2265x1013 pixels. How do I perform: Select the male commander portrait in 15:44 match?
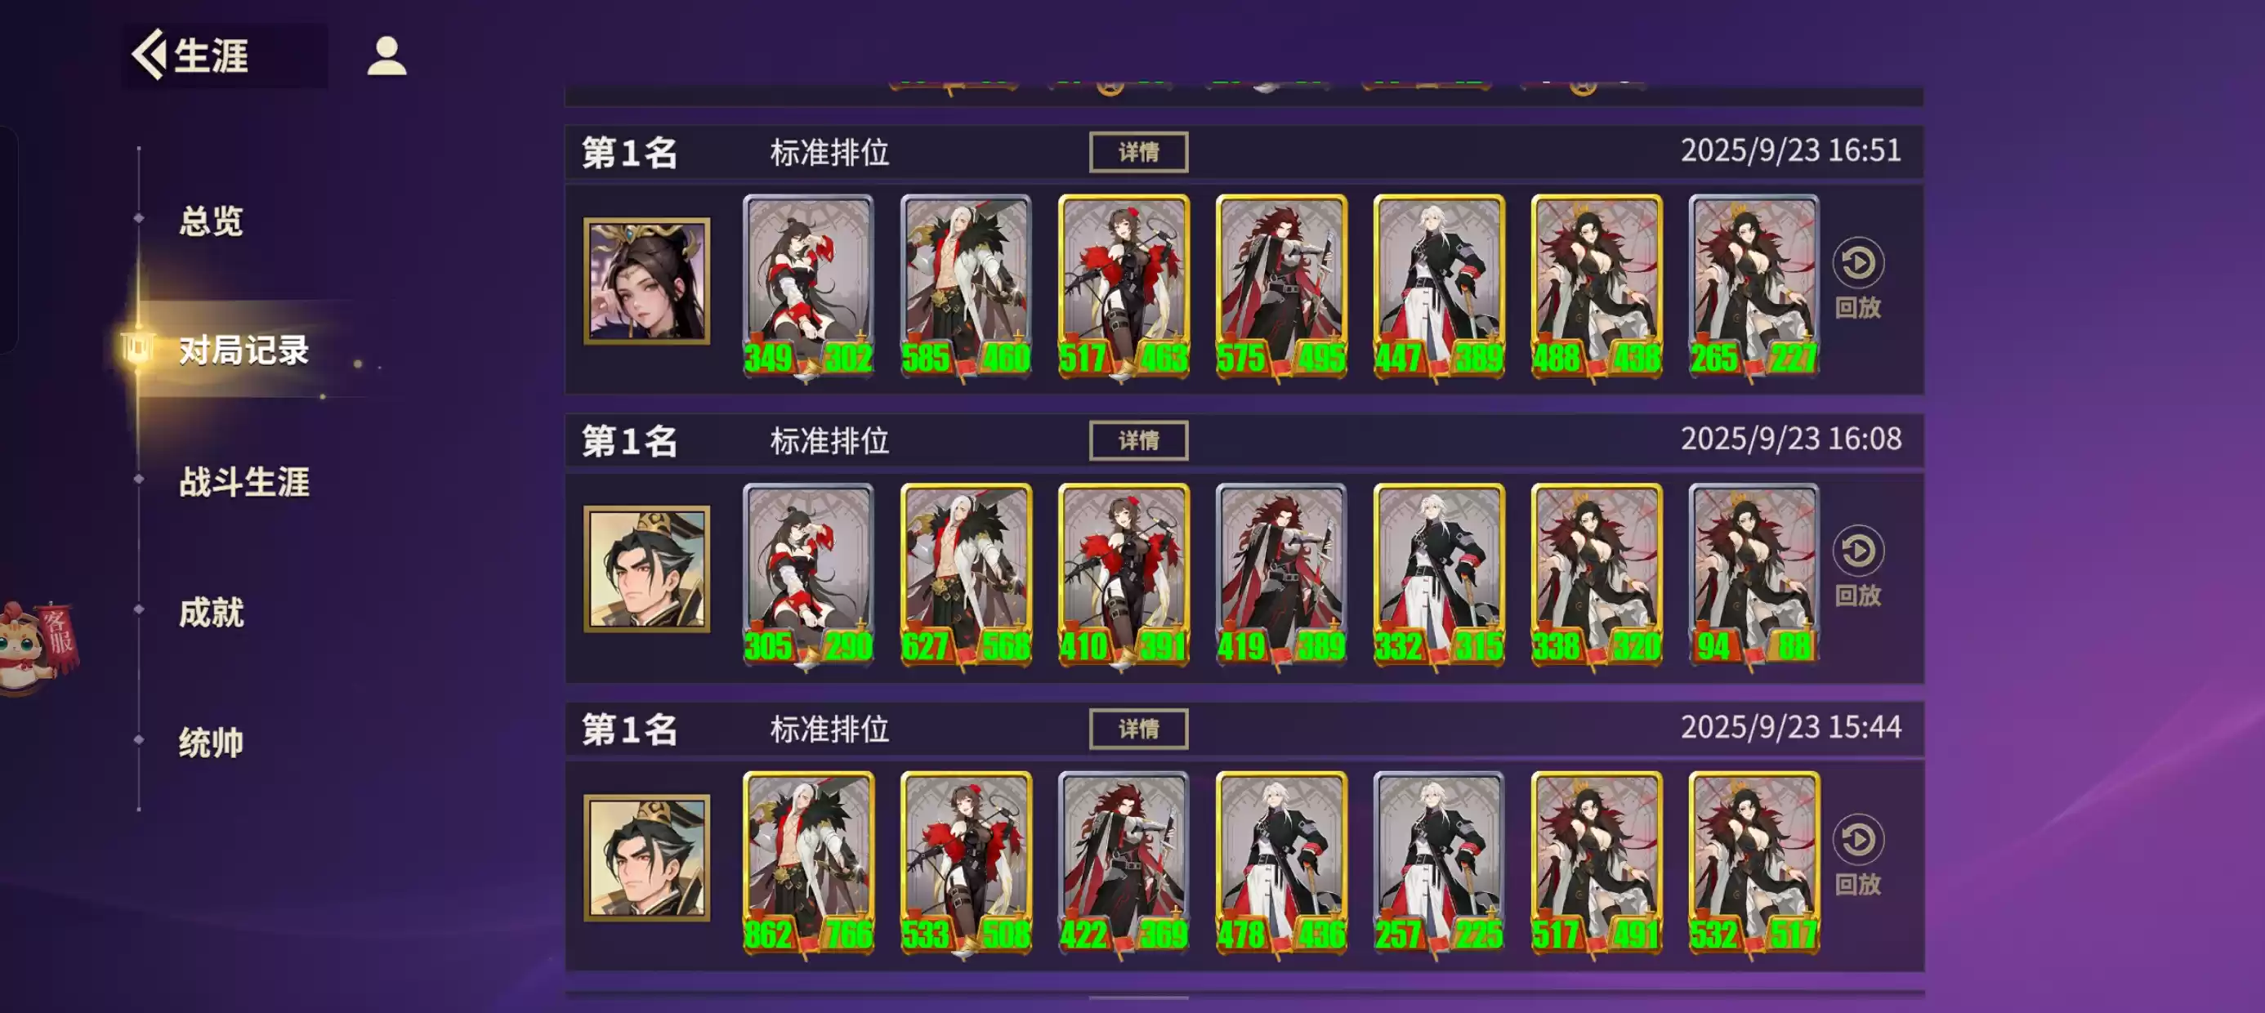(646, 857)
